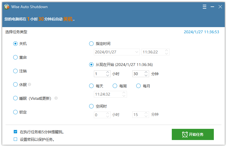Choose the 每月 schedule option

point(138,86)
